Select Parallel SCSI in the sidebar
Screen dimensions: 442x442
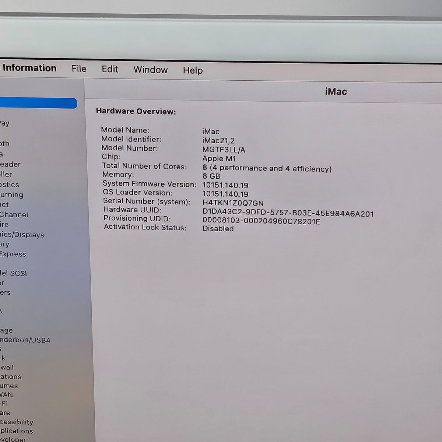[14, 273]
